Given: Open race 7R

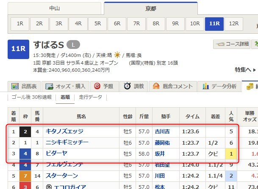Looking at the screenshot, I should [136, 24].
